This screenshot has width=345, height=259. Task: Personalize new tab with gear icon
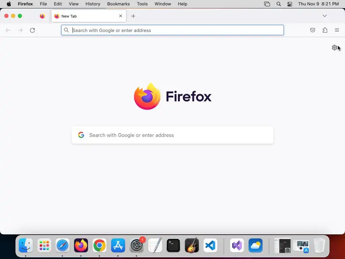(335, 48)
